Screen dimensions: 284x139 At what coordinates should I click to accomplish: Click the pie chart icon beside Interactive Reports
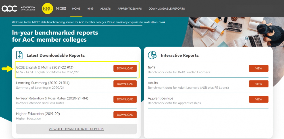pos(153,55)
